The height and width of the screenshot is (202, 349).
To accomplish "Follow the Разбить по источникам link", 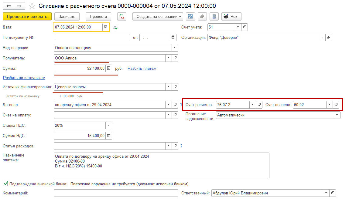I will point(24,78).
